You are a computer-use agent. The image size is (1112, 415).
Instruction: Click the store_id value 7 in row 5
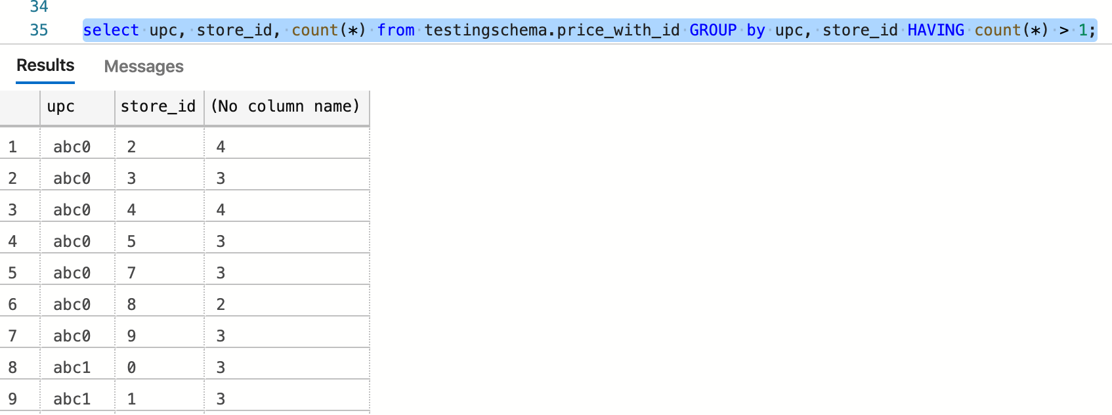131,272
